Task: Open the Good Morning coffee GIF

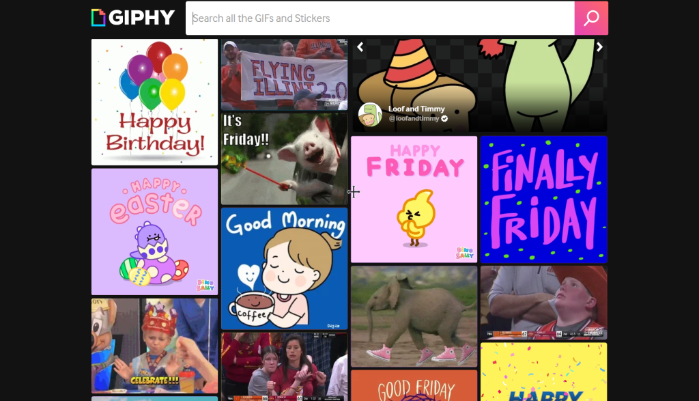Action: 285,268
